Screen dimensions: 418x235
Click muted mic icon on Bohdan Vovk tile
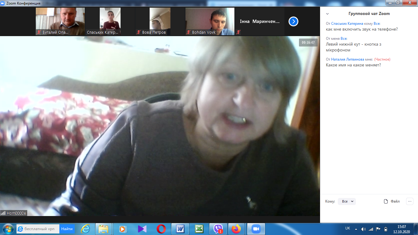click(x=188, y=32)
